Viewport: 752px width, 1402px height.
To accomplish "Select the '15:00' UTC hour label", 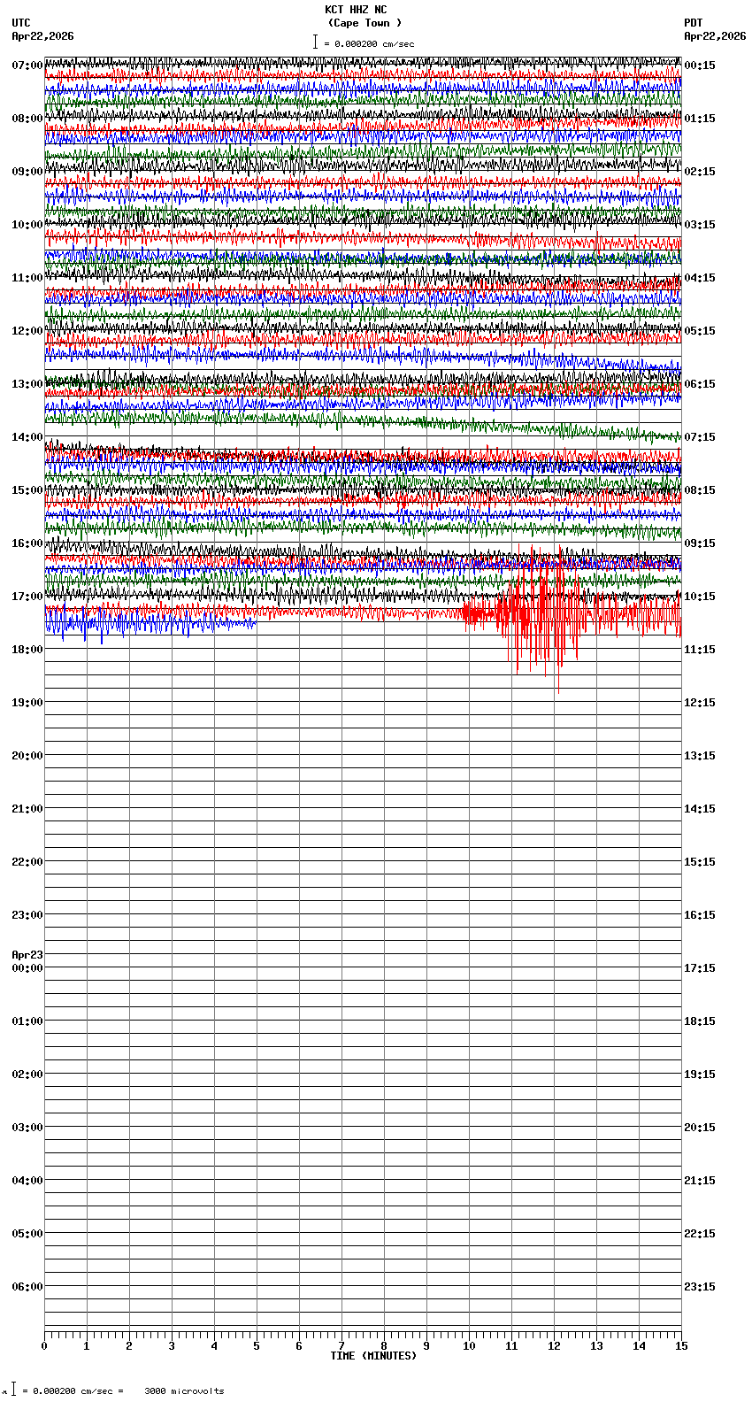I will pyautogui.click(x=27, y=490).
